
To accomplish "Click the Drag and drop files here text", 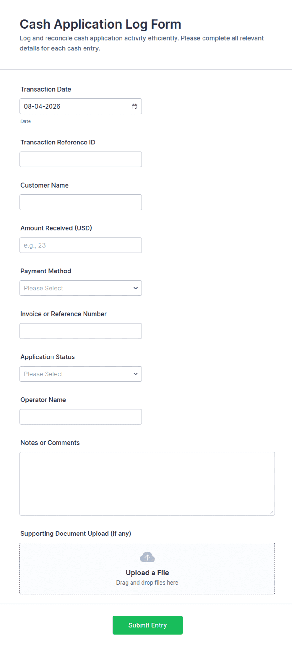I will 147,583.
